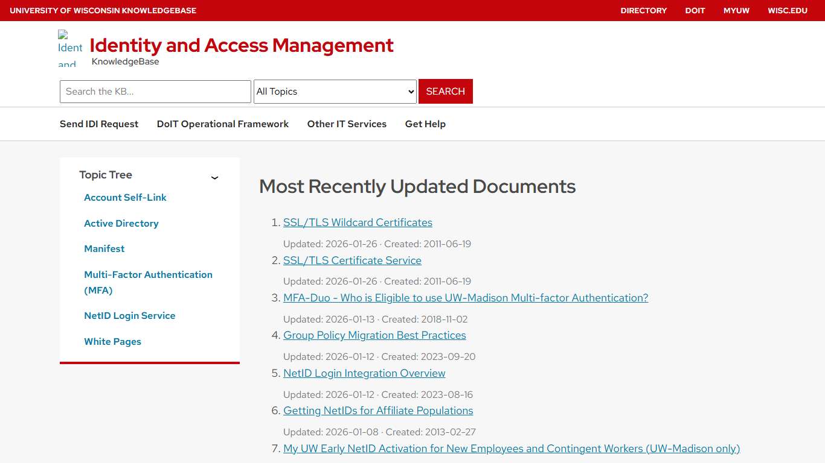Select Other IT Services from the navigation
This screenshot has width=825, height=463.
[x=347, y=124]
